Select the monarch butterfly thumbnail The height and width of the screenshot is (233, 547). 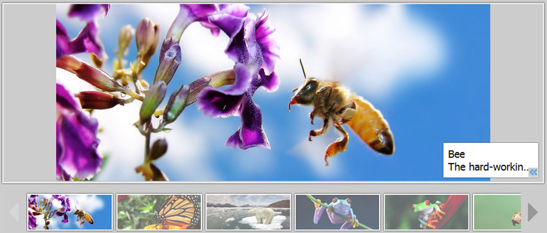pyautogui.click(x=159, y=212)
